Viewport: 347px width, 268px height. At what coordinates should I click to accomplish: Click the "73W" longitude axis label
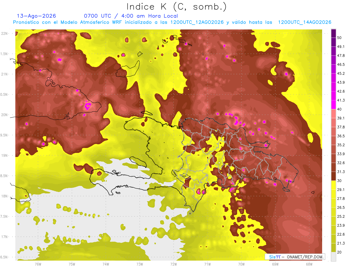coord(140,264)
